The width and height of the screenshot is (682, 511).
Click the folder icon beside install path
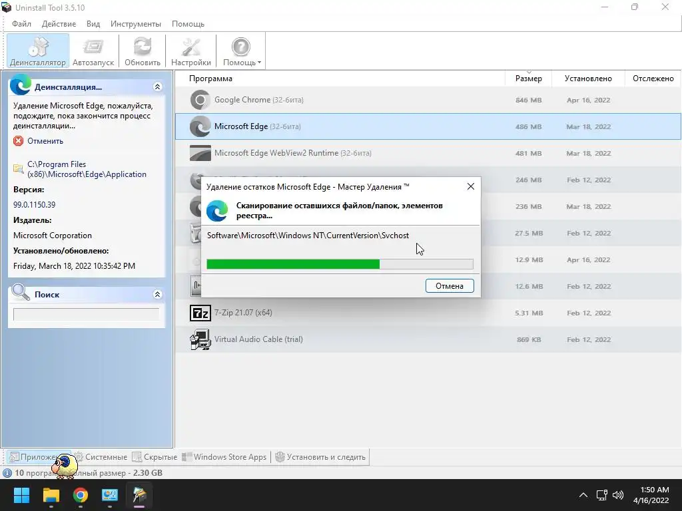point(18,168)
